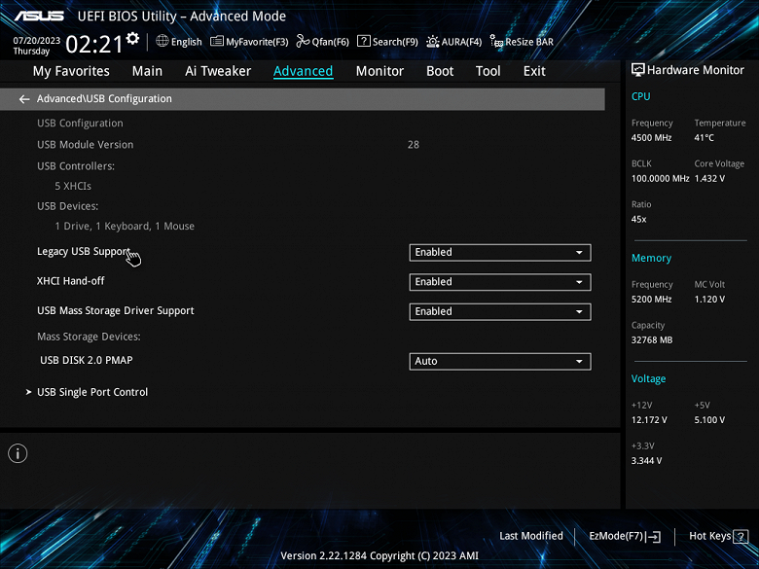The height and width of the screenshot is (569, 759).
Task: Click the settings gear next to the clock
Action: point(132,38)
